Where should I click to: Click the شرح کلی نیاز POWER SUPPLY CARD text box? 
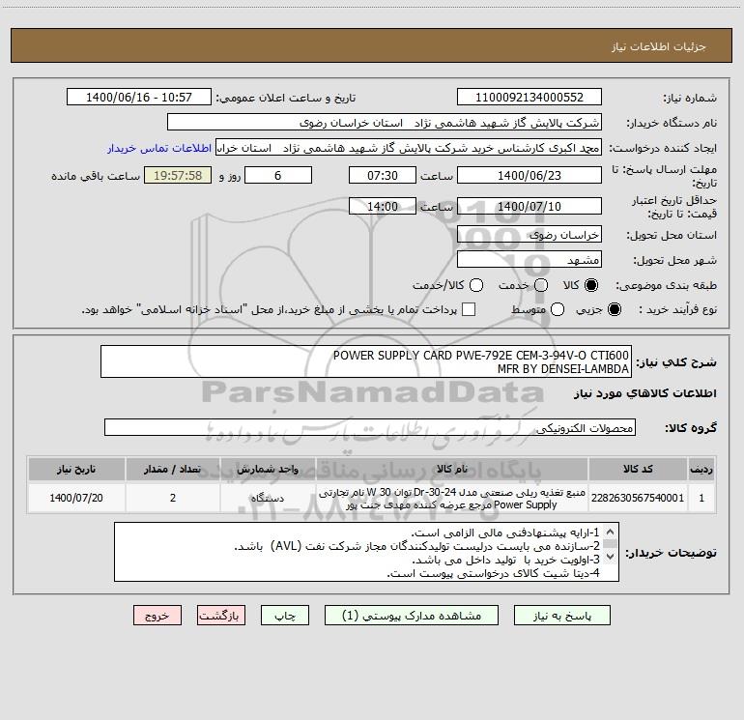(x=366, y=361)
